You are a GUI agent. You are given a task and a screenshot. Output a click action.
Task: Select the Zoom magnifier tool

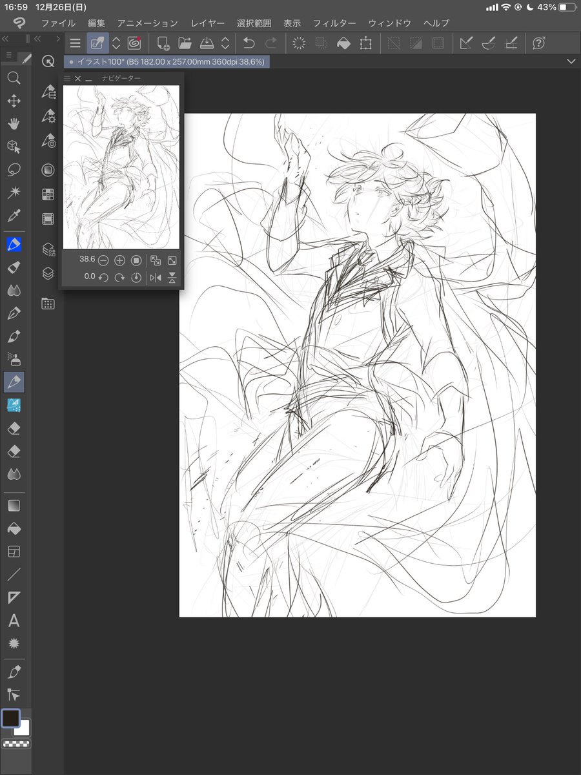point(14,78)
